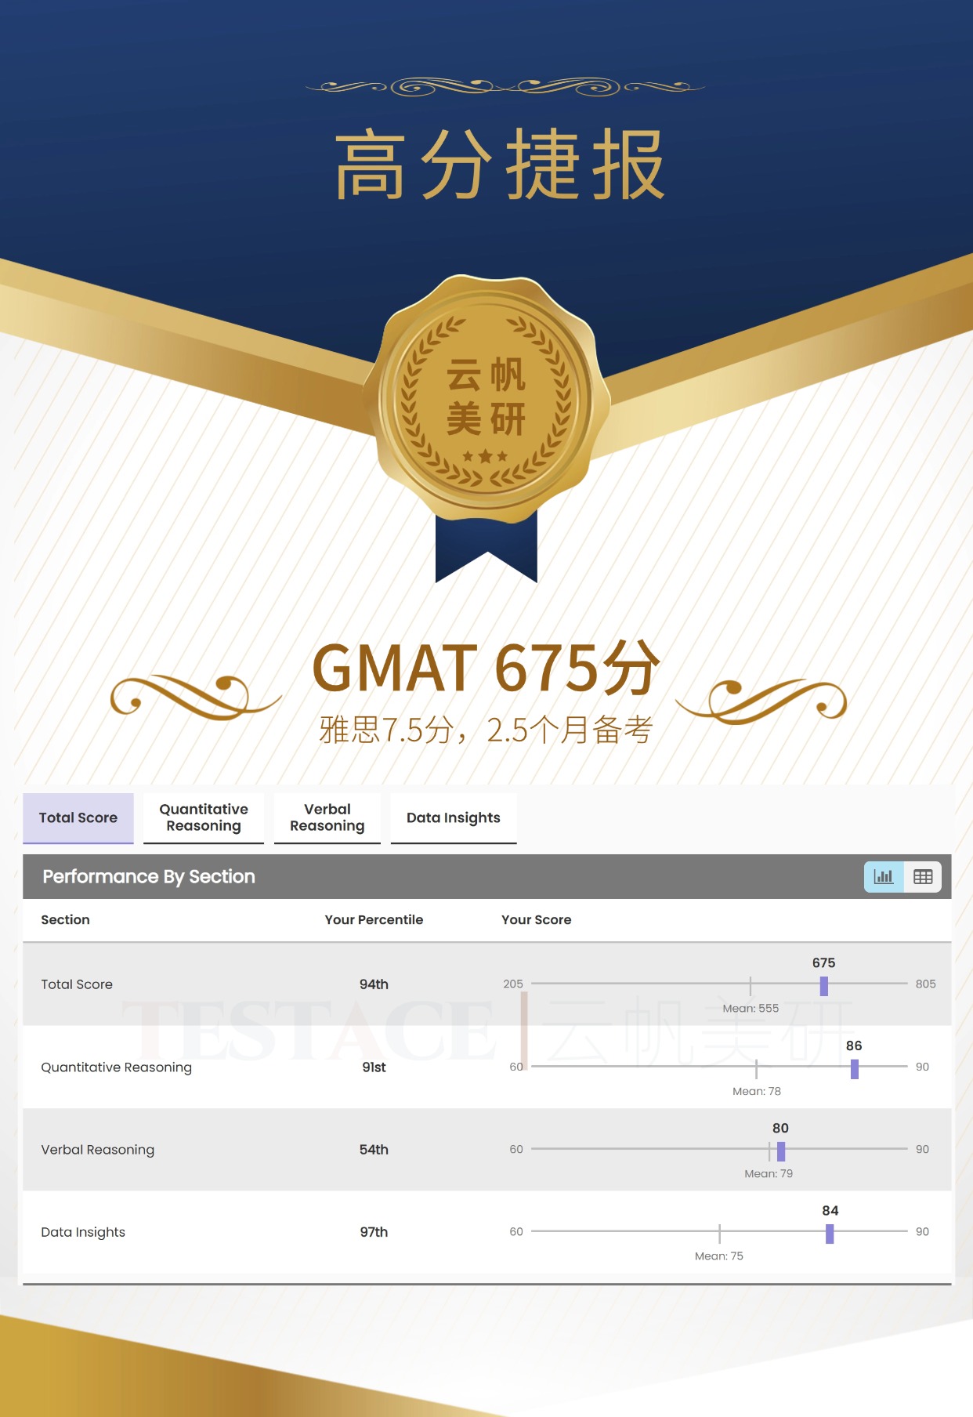Click the 84 Data Insights score marker
973x1417 pixels.
coord(830,1234)
